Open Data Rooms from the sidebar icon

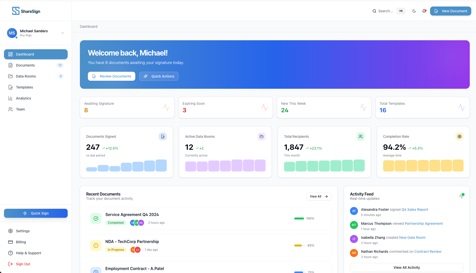point(10,76)
